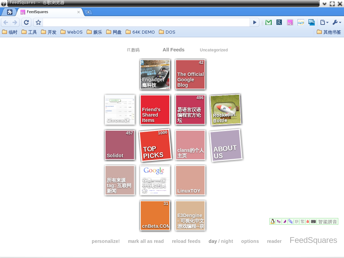
Task: Open the Engadget 瘾科技 feed square
Action: click(155, 74)
